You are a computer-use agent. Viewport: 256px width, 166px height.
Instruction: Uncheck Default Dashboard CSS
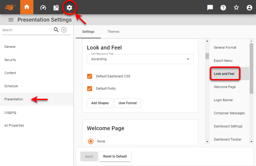click(90, 76)
